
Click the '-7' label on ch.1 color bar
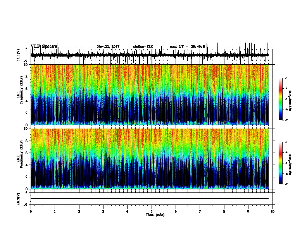pos(286,120)
